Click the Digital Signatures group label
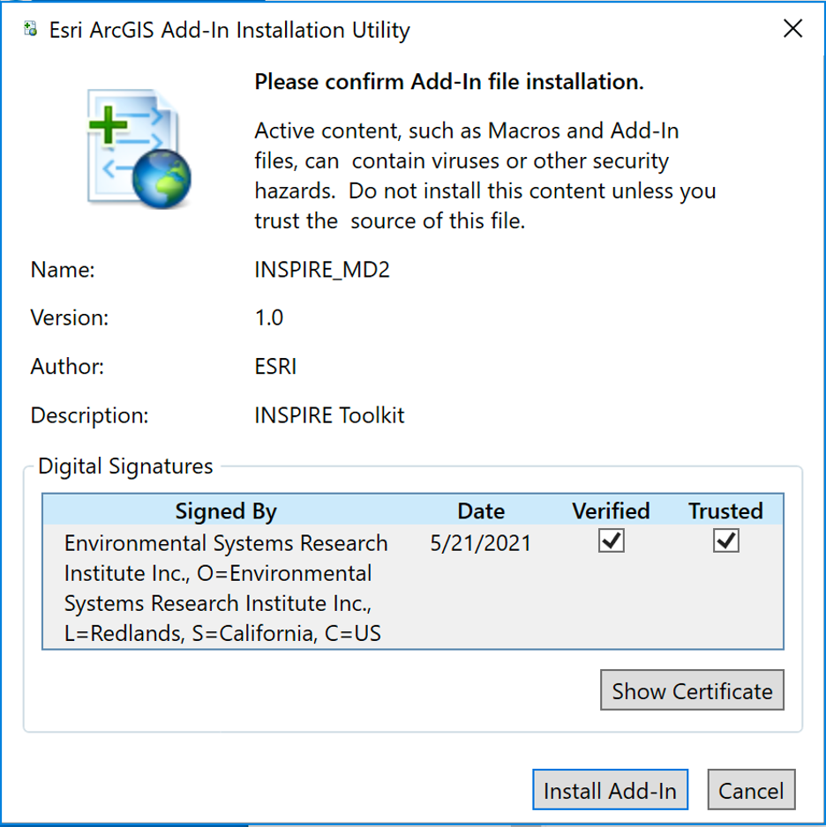The image size is (826, 827). tap(125, 466)
